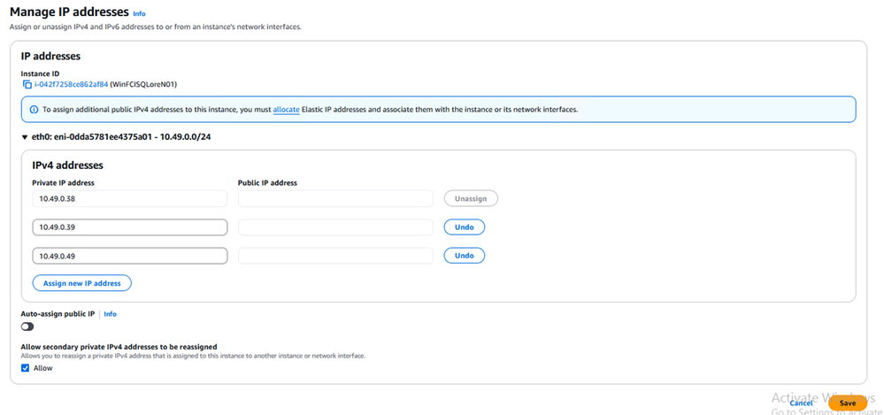
Task: Click public IP field for 10.49.0.39
Action: 335,227
